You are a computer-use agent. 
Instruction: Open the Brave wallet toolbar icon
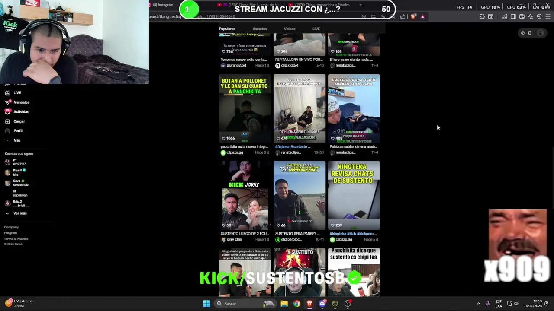(x=522, y=16)
